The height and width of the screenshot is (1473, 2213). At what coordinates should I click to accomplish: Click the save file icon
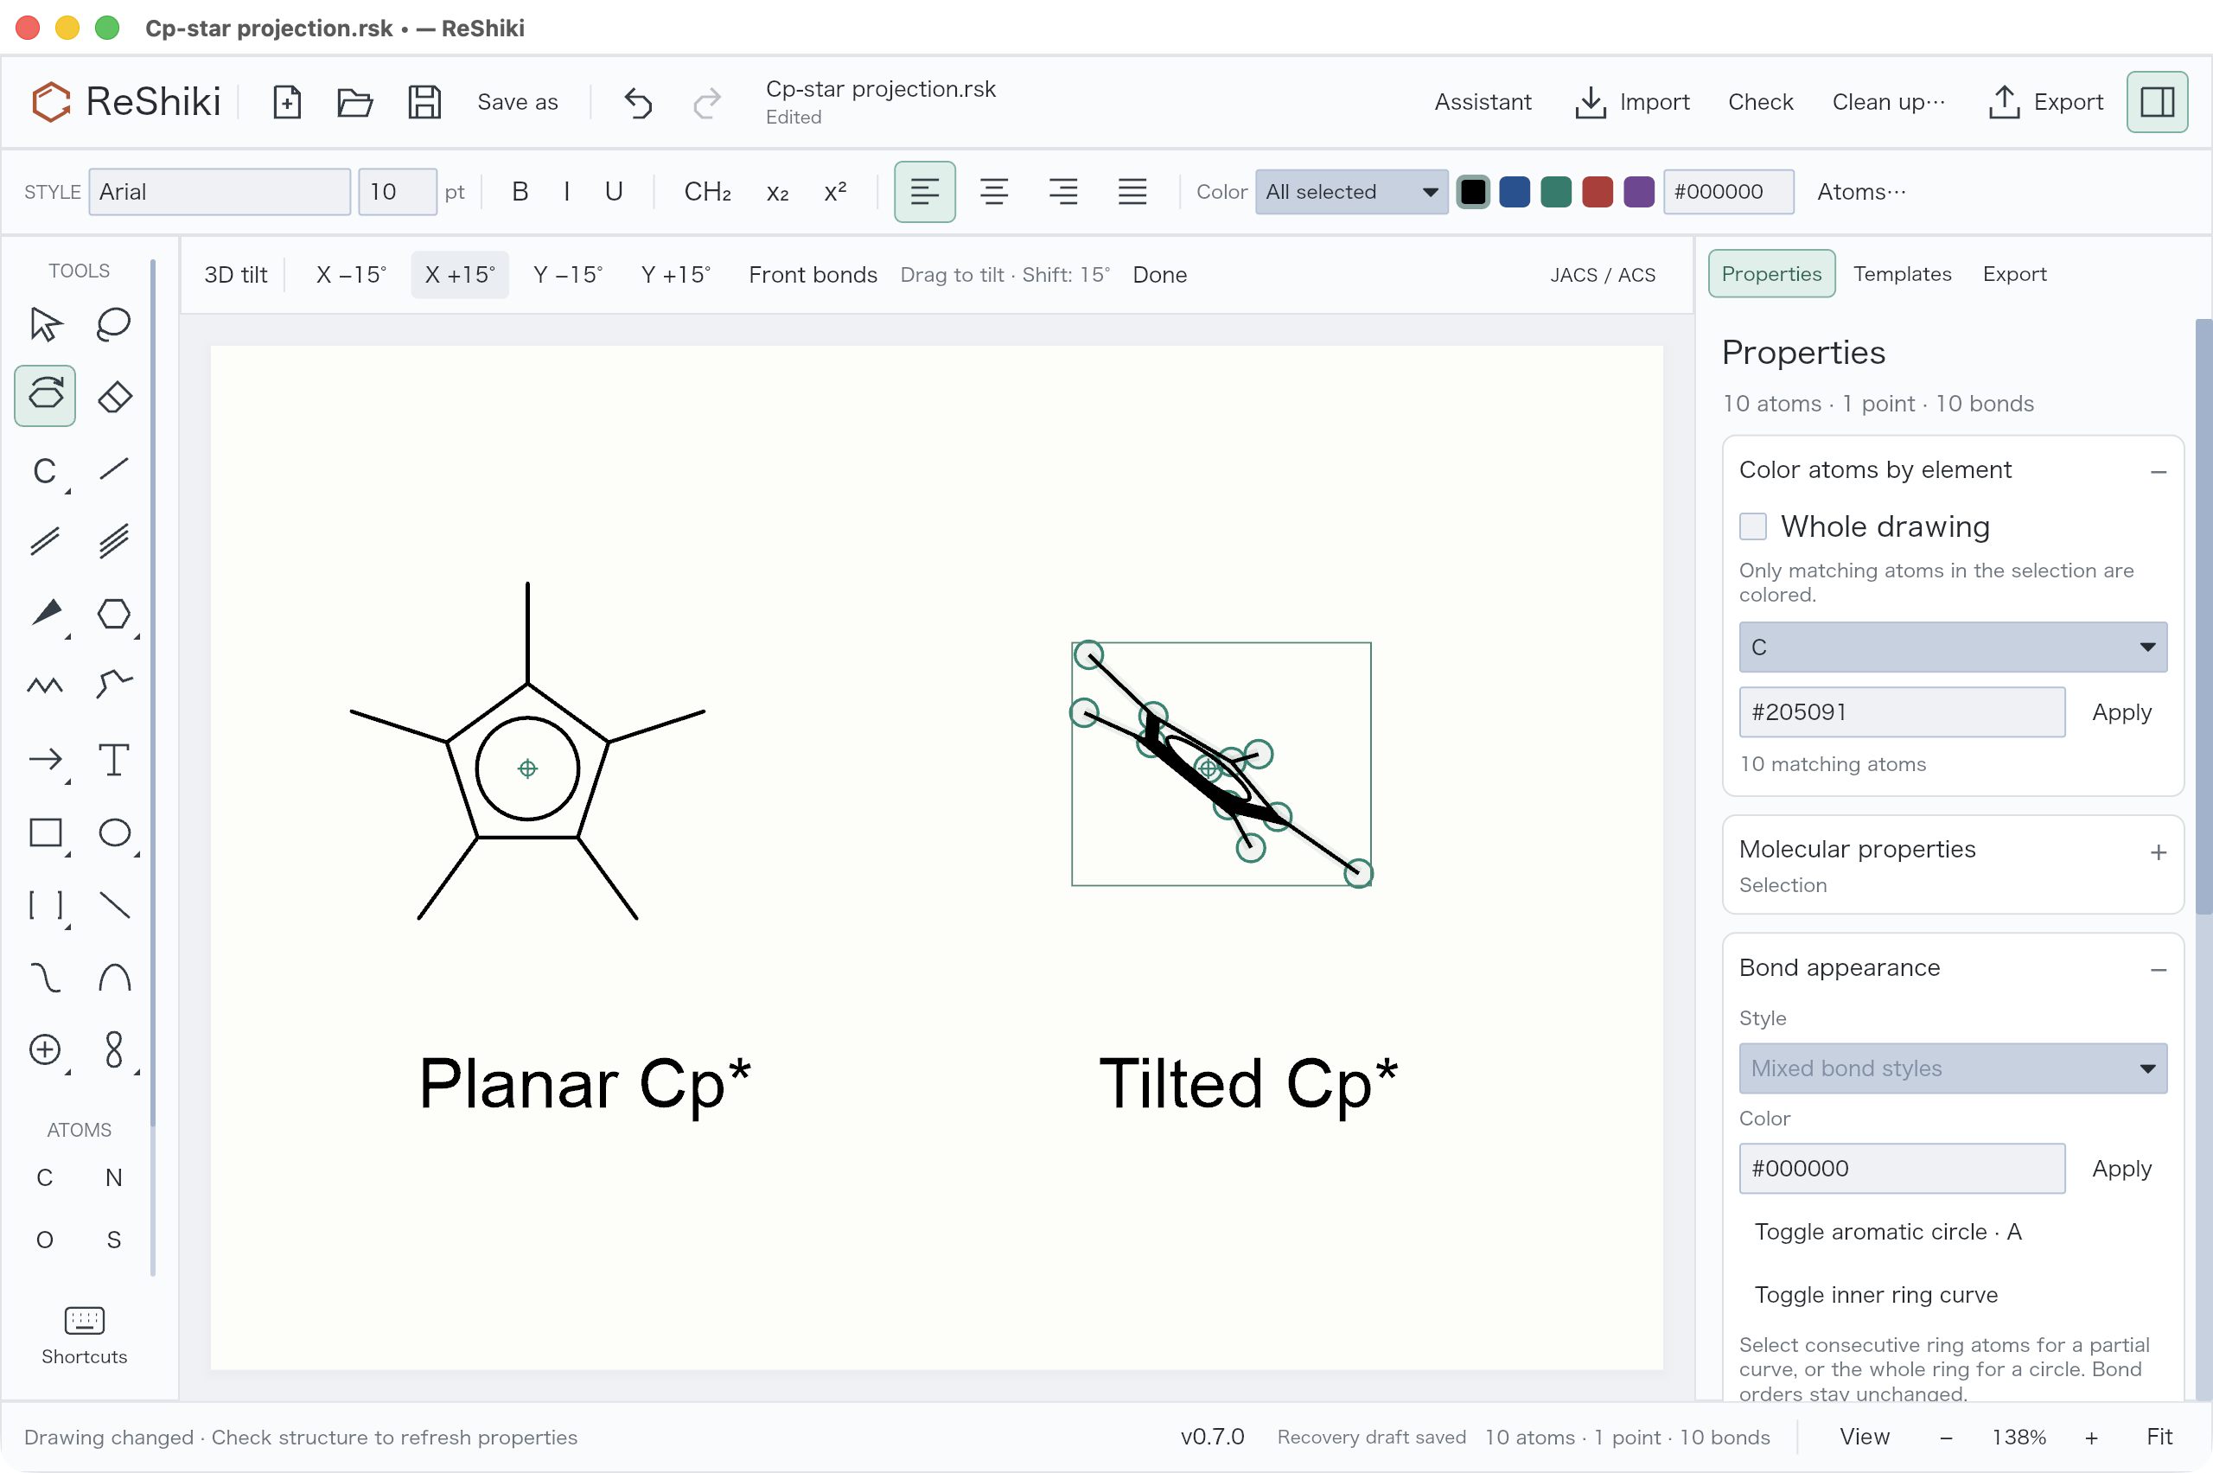point(424,101)
